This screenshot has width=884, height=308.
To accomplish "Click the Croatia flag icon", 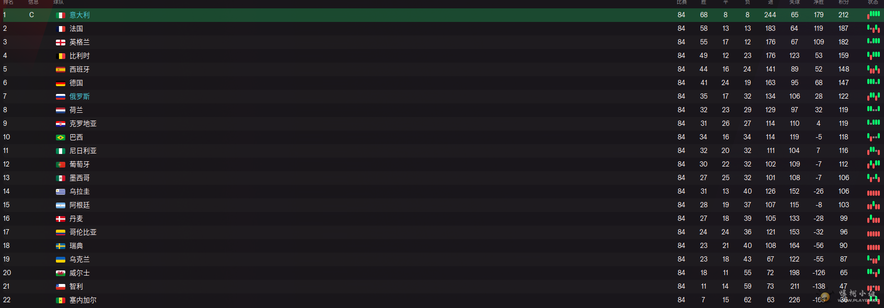I will (x=61, y=124).
